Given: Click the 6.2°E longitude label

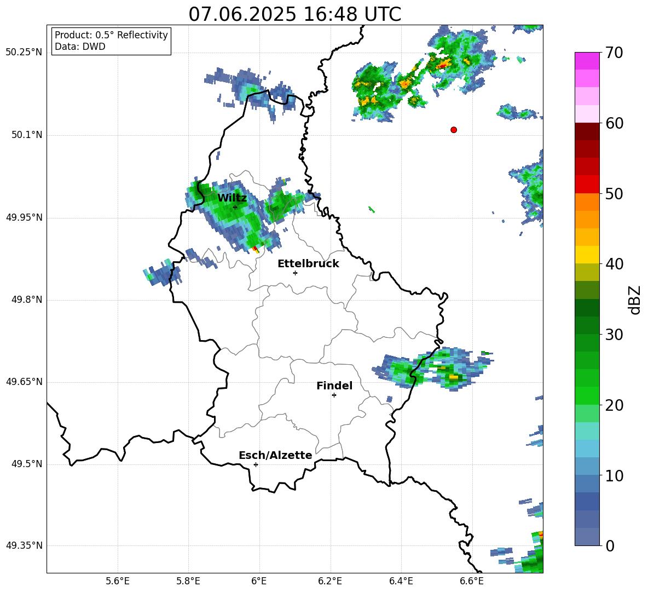Looking at the screenshot, I should [330, 582].
